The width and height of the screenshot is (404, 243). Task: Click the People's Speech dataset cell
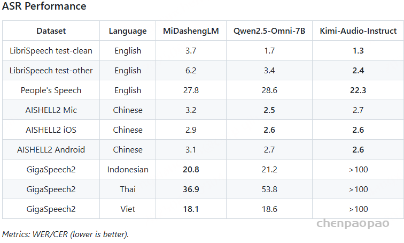pyautogui.click(x=51, y=90)
